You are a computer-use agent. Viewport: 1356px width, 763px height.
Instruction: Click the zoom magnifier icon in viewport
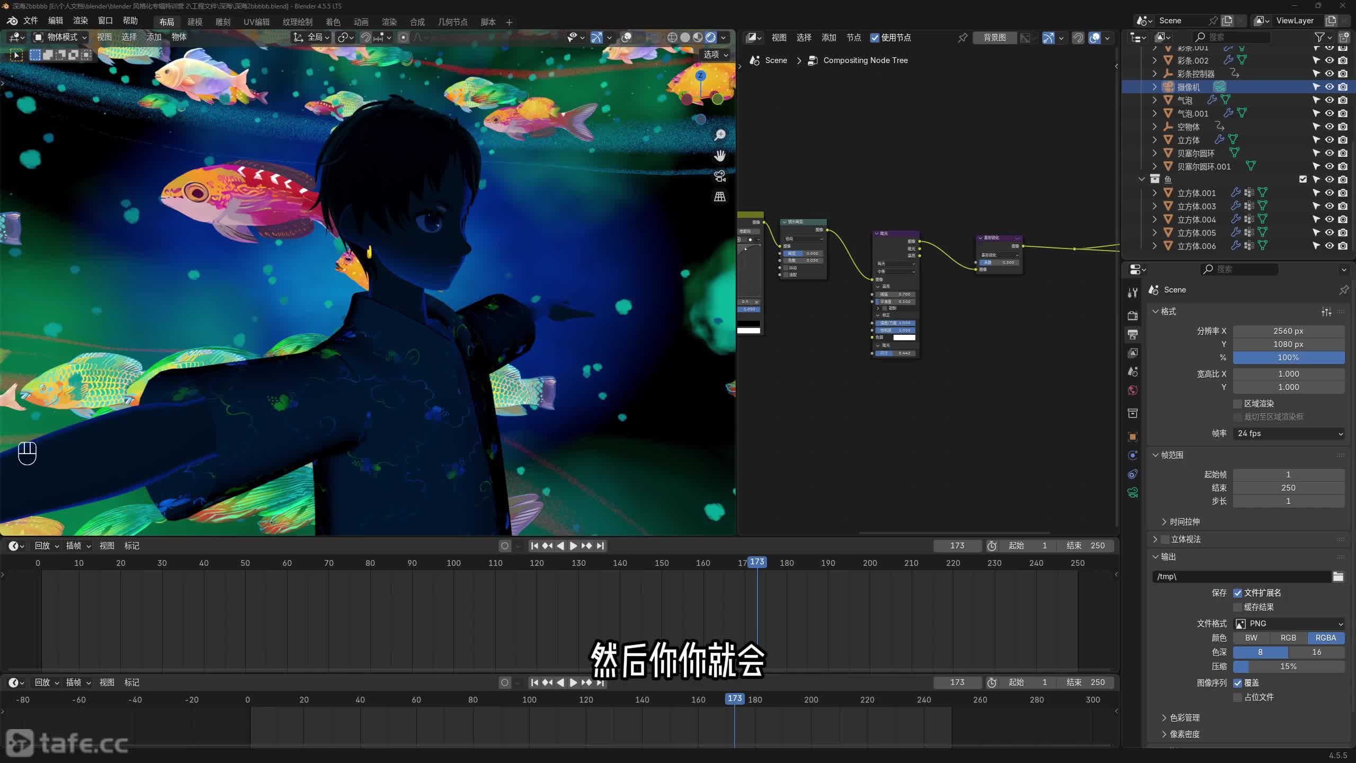tap(720, 135)
